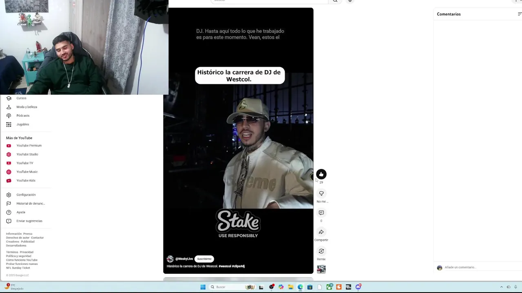Like the Short with the thumbs-up button
The width and height of the screenshot is (522, 293).
[321, 174]
